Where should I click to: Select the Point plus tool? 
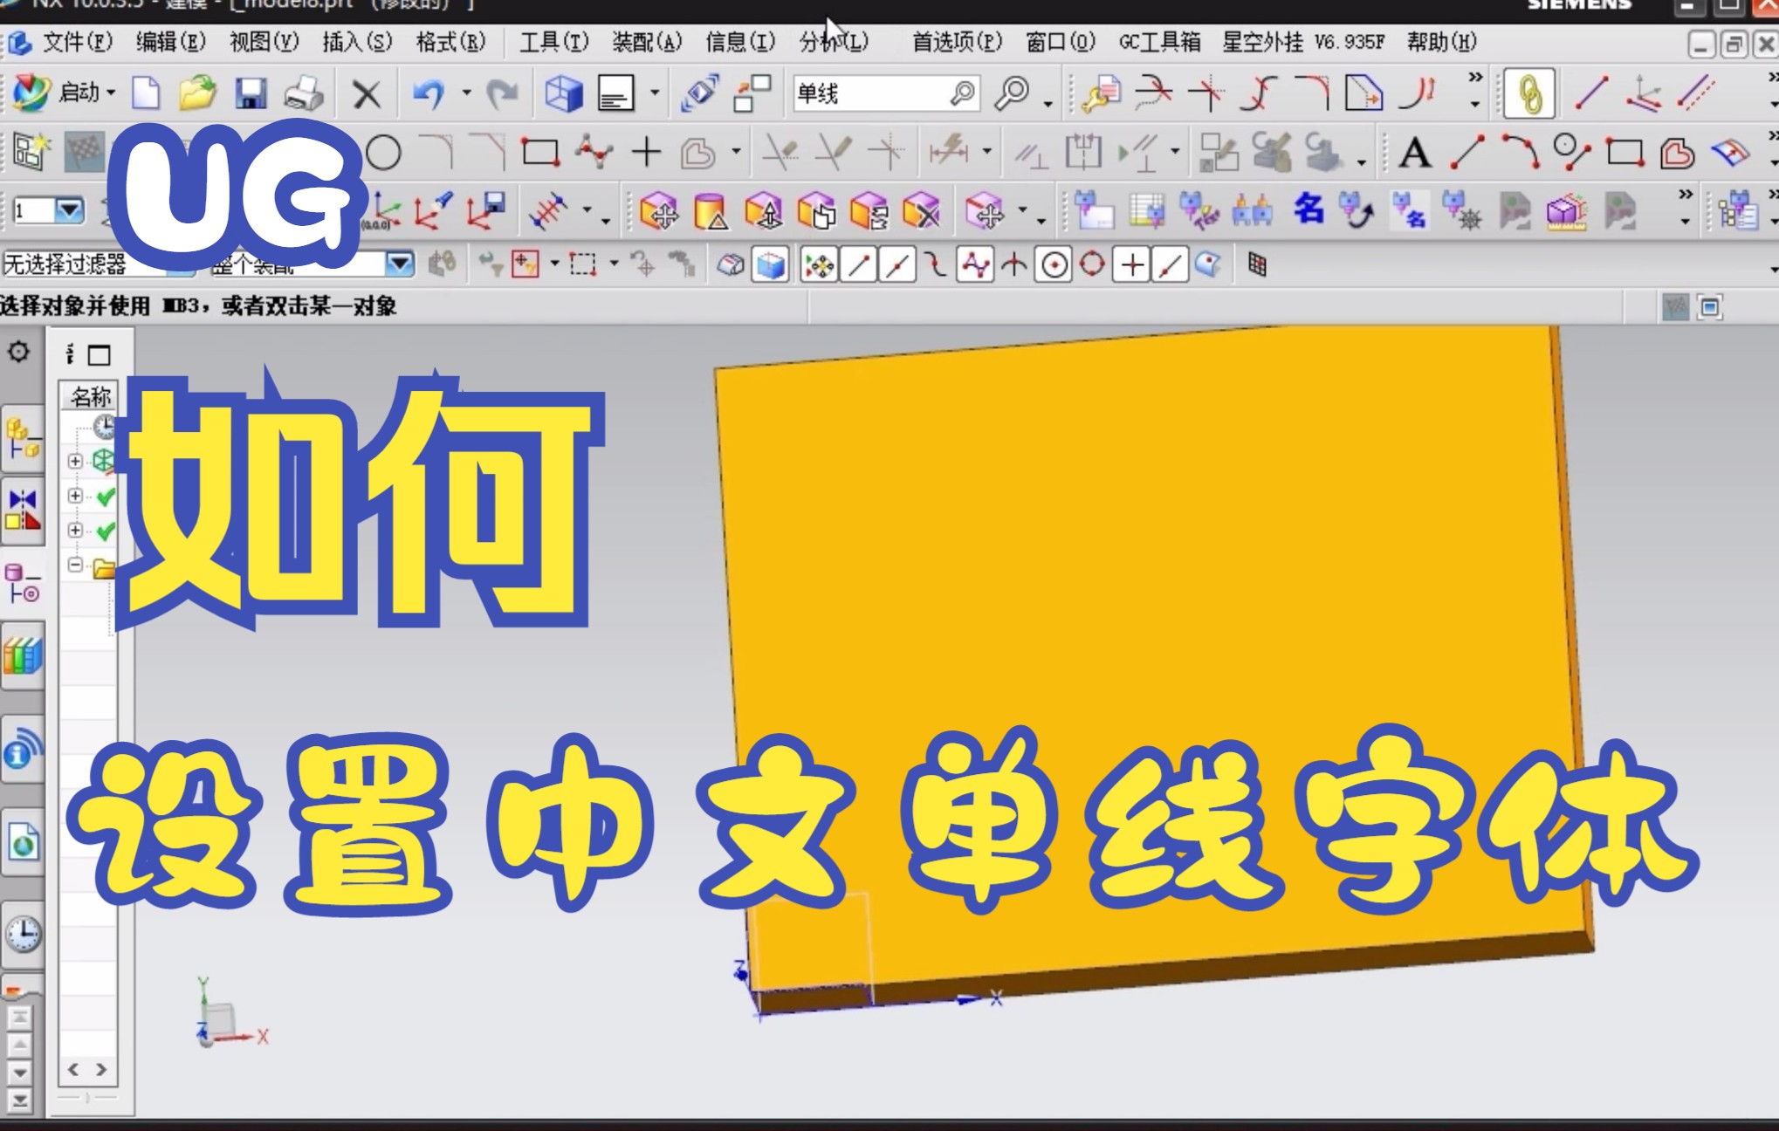646,153
